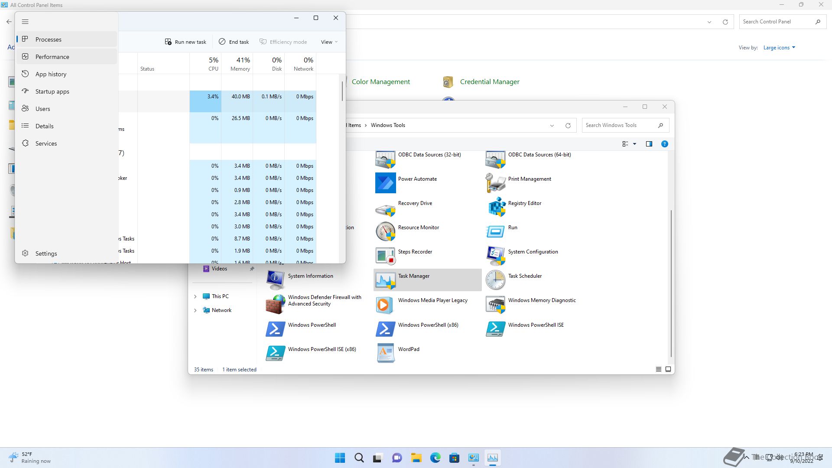Select Videos in the navigation pane

(219, 269)
